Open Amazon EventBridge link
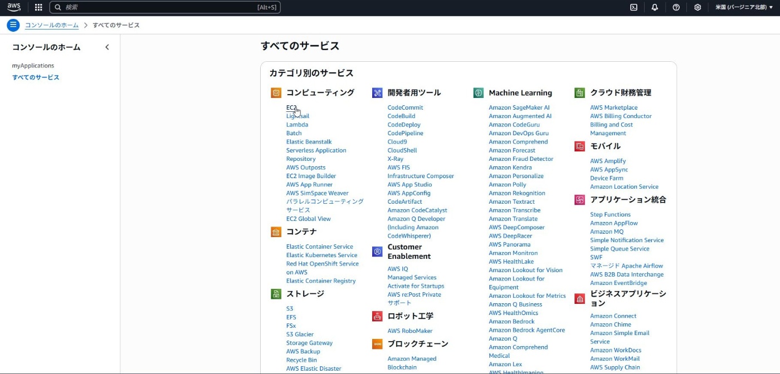 point(618,283)
